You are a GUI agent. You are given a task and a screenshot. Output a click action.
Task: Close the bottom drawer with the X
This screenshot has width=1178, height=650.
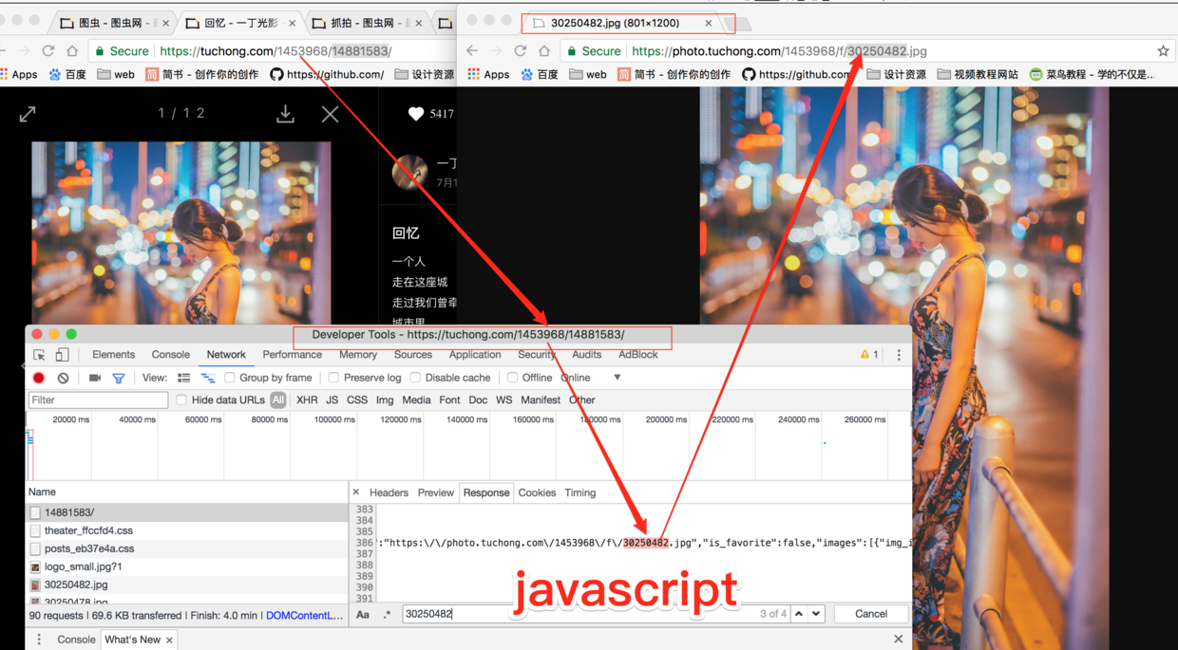point(899,640)
